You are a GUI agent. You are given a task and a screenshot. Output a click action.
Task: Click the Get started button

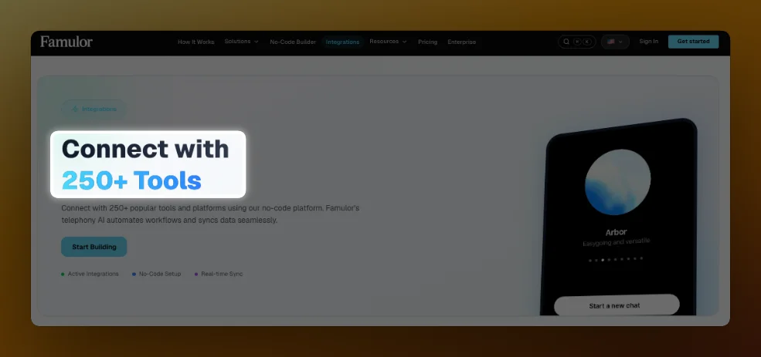tap(693, 41)
